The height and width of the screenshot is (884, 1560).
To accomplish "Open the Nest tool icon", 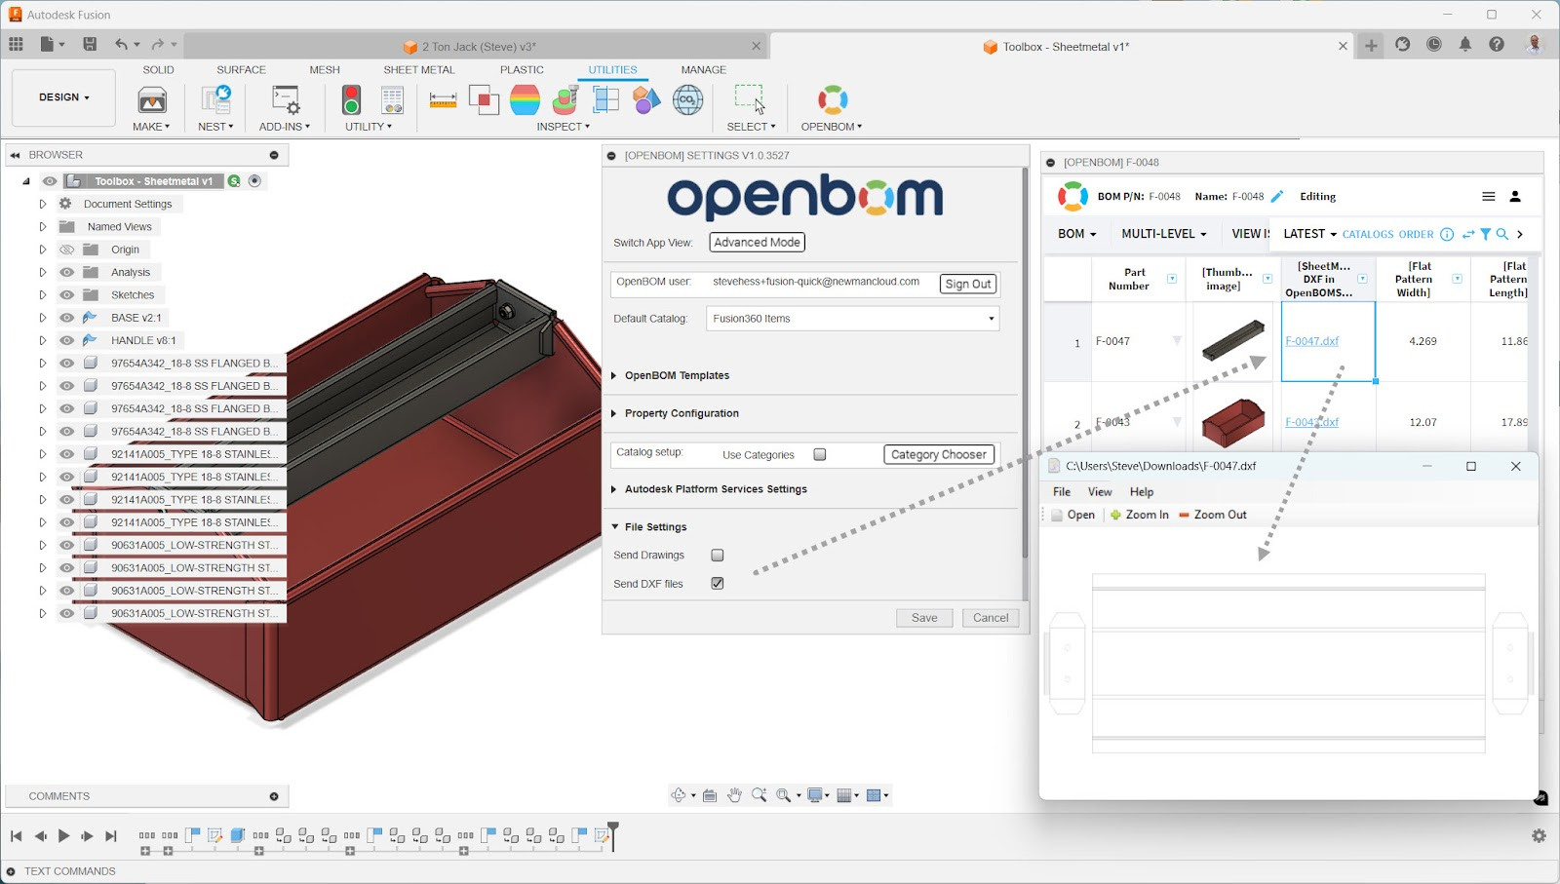I will tap(215, 100).
